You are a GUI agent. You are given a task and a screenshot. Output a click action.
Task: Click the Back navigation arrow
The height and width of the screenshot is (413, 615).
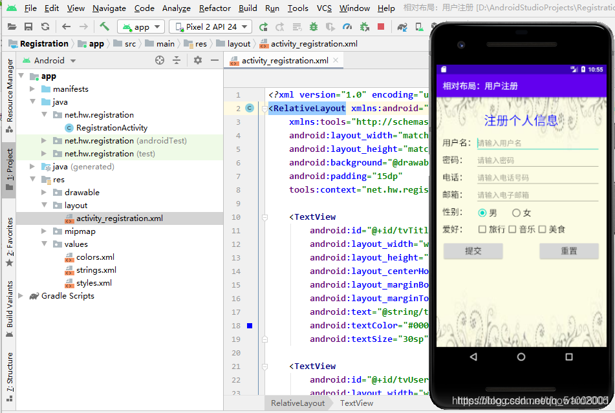[66, 26]
